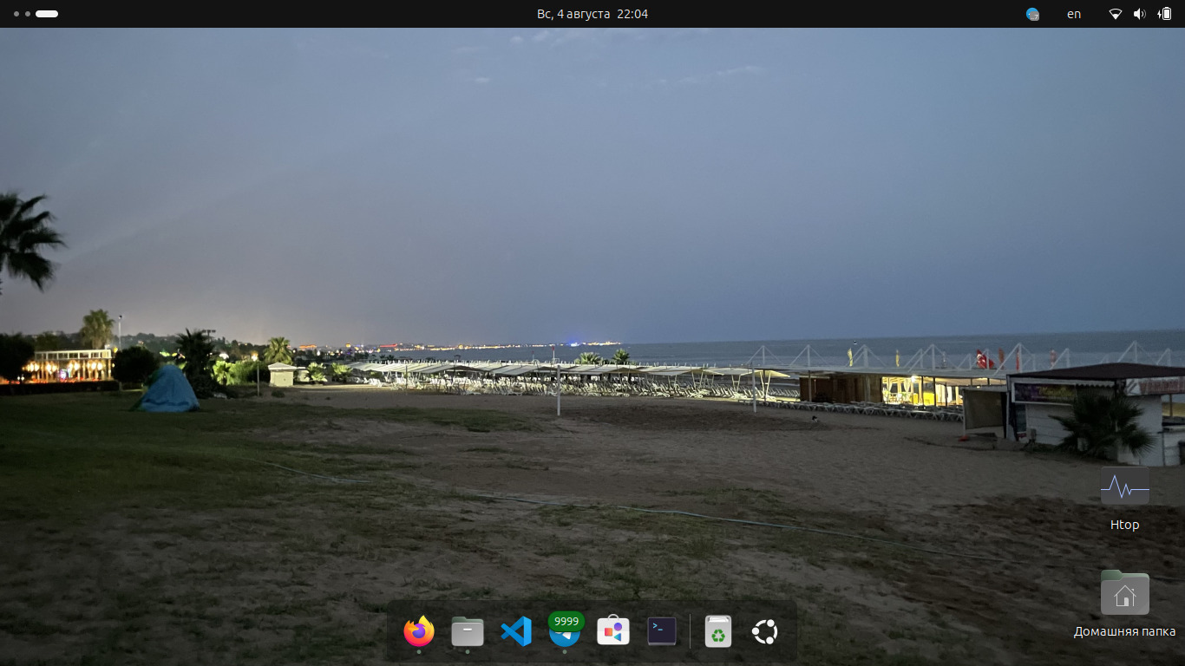Open Firefox from the dock
Screen dimensions: 1185x666
(419, 630)
